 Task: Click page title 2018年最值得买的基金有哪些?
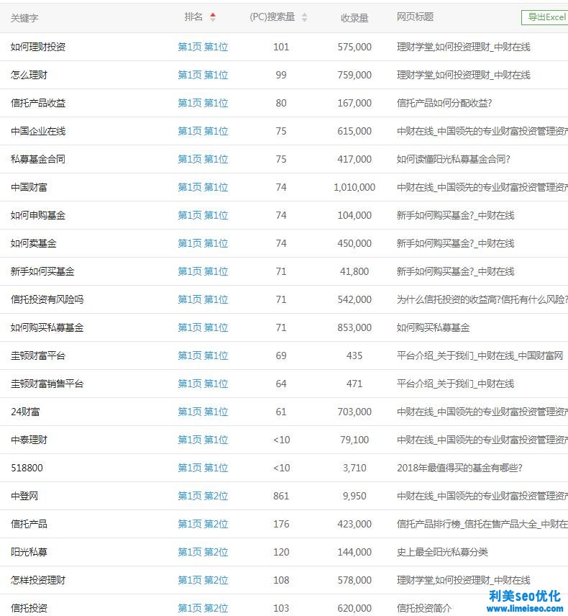[x=459, y=468]
